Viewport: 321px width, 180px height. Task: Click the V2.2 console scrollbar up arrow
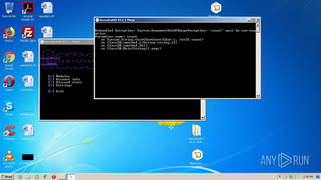click(258, 25)
